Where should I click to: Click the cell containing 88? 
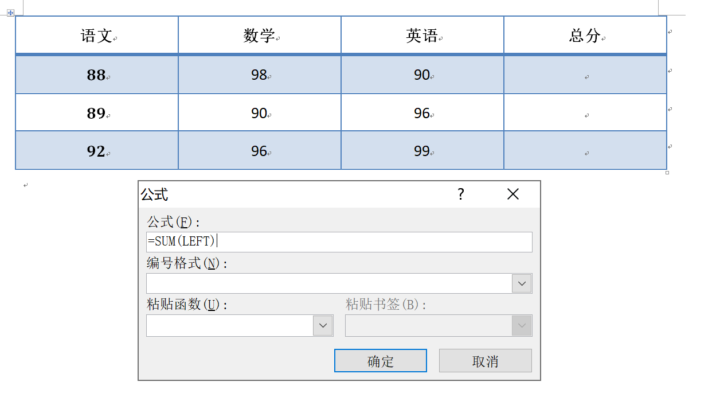click(x=96, y=75)
